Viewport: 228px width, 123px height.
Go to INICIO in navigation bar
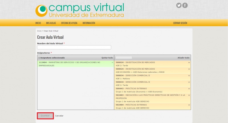[38, 23]
